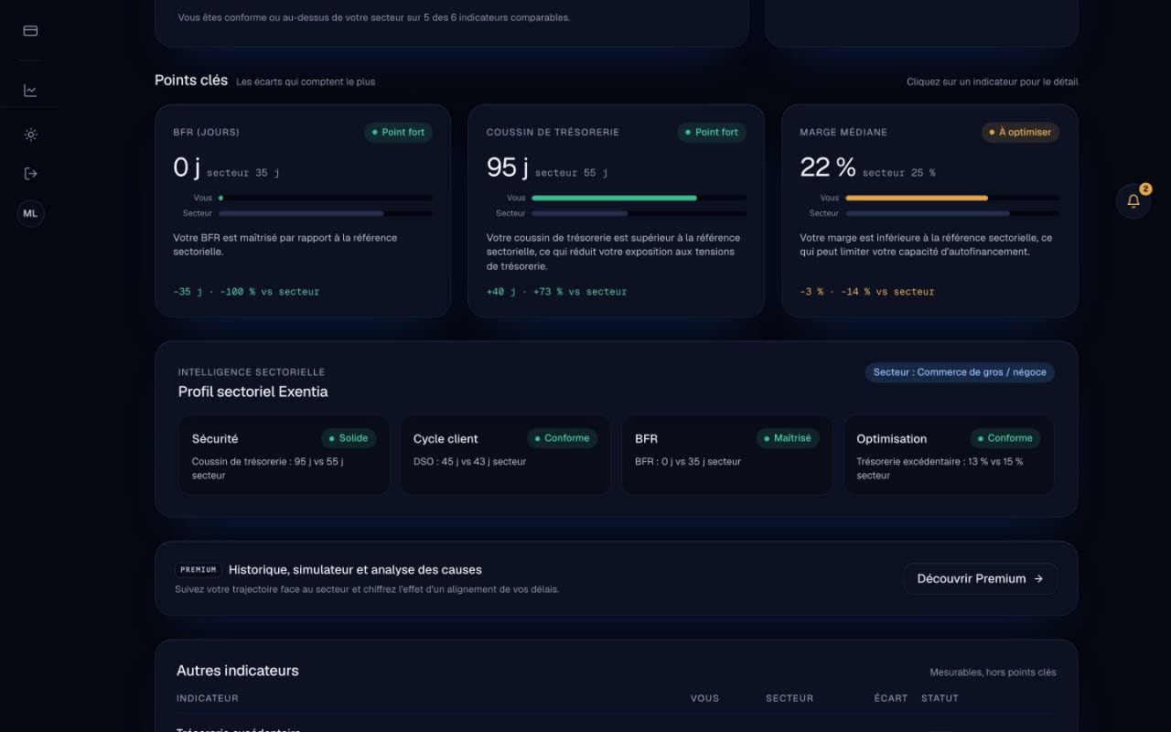This screenshot has height=732, width=1171.
Task: Click the Vous bar on Coussin card
Action: (x=639, y=198)
